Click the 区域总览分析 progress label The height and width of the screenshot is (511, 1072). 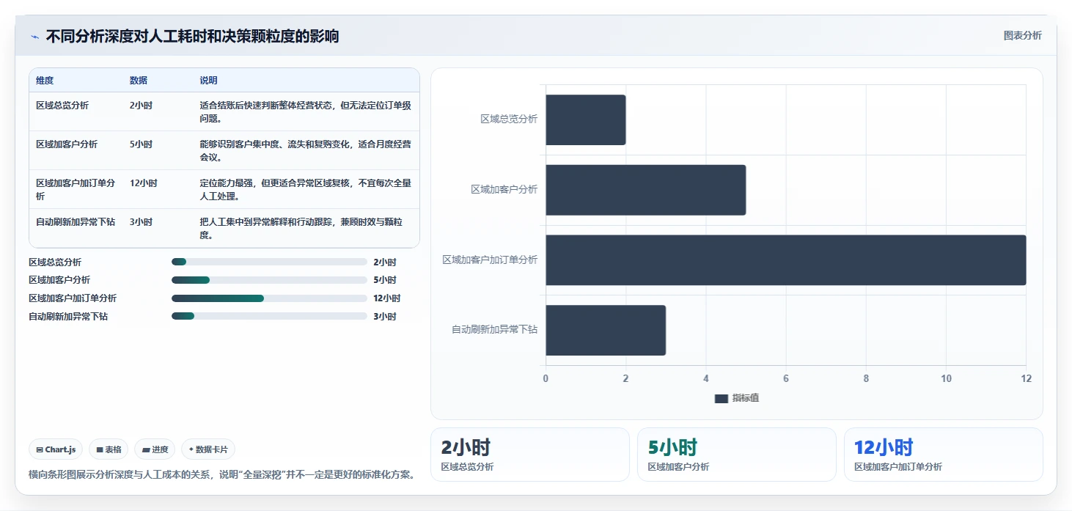click(55, 262)
